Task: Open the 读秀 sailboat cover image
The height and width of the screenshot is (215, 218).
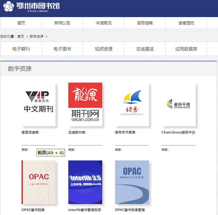Action: [x=132, y=104]
